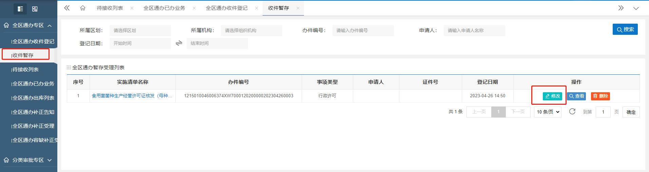Close the 全区通办收件登记 tab
This screenshot has height=172, width=649.
tap(256, 8)
